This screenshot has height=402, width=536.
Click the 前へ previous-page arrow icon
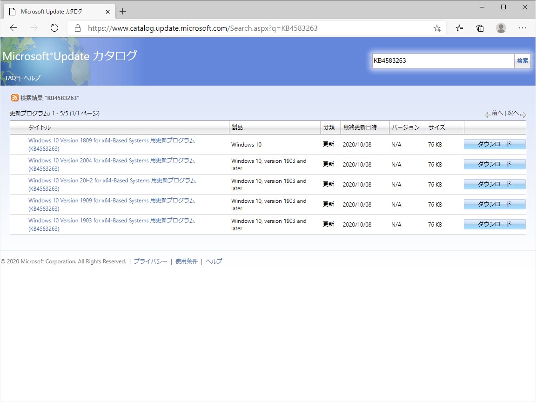pos(487,115)
